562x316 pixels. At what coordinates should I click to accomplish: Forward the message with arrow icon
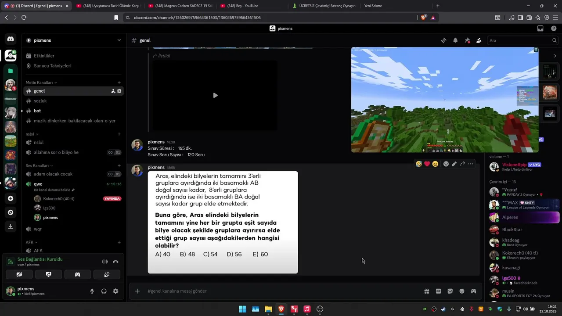click(x=462, y=164)
